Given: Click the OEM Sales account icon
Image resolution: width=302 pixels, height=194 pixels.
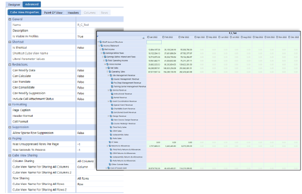Looking at the screenshot, I should (111, 131).
